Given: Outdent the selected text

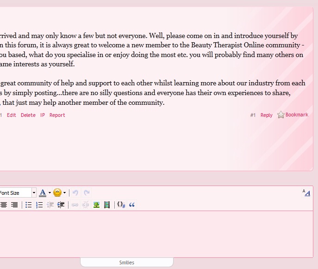Looking at the screenshot, I should pos(50,205).
